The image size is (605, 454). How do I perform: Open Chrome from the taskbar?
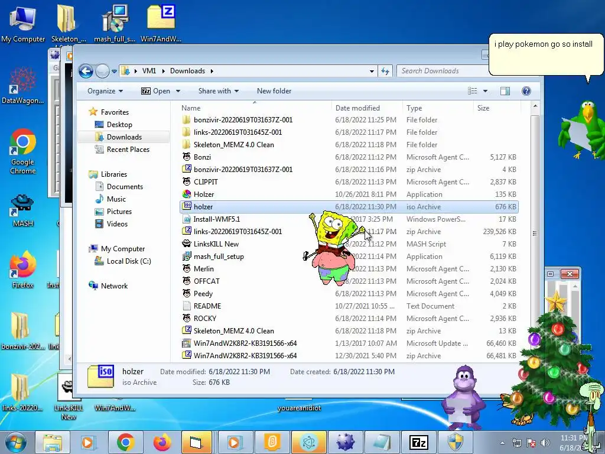click(125, 442)
